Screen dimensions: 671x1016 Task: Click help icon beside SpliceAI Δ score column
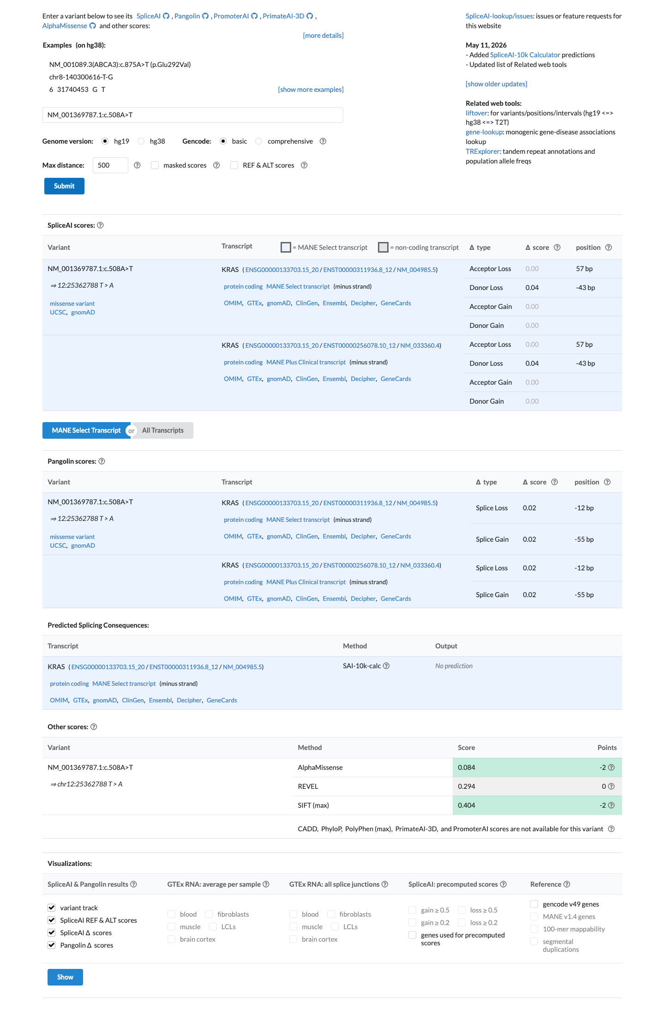tap(557, 248)
